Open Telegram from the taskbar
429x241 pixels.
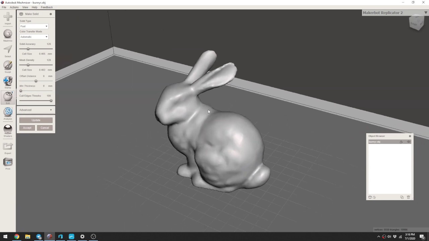[39, 236]
